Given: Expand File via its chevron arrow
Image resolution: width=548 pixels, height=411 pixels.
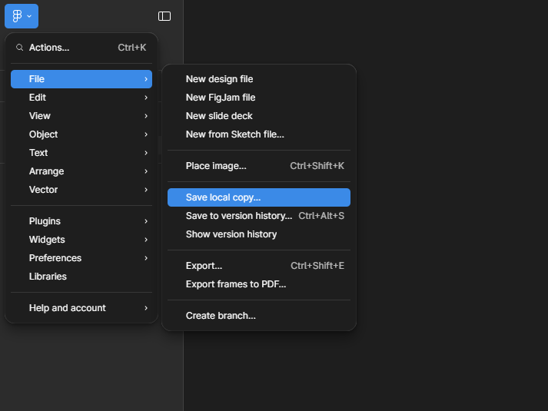Looking at the screenshot, I should pyautogui.click(x=146, y=79).
